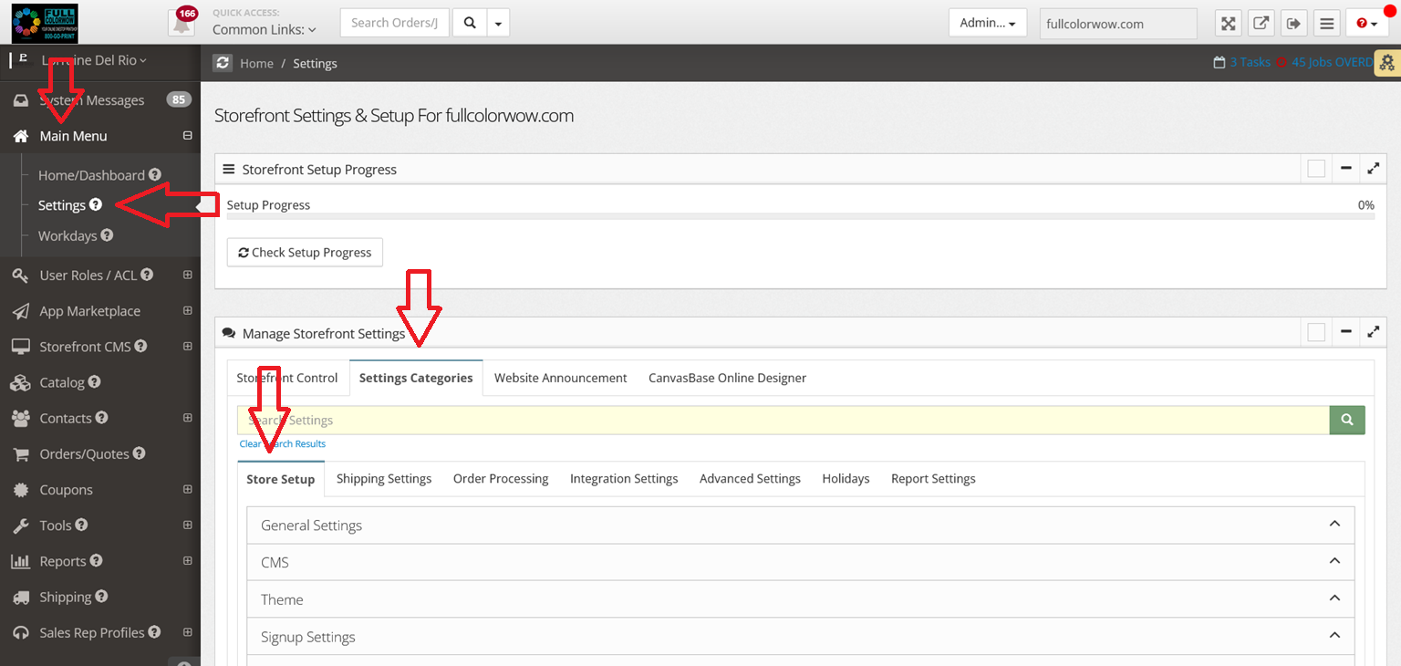Tick the checkbox in Storefront Setup Progress header
Screen dimensions: 1401x666
[x=1315, y=169]
